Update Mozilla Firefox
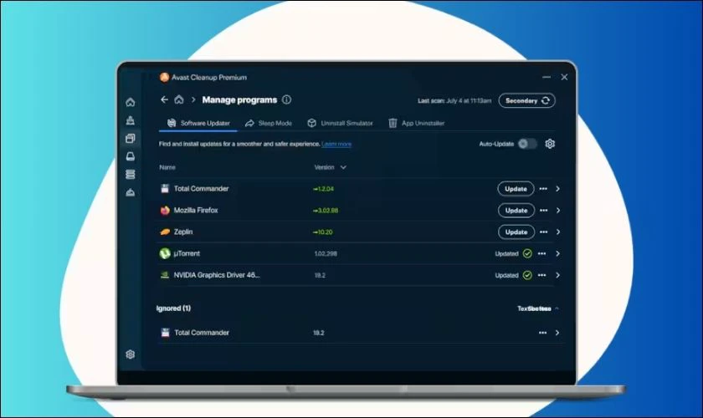Image resolution: width=703 pixels, height=418 pixels. click(516, 210)
